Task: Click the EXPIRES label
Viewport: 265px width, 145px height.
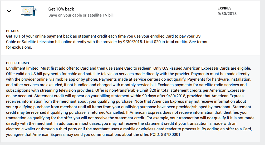Action: point(224,8)
